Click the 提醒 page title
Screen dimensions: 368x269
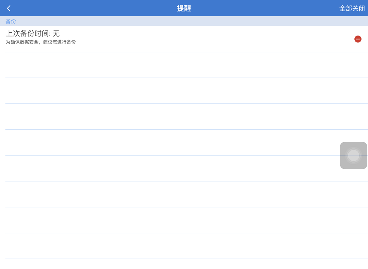point(184,8)
